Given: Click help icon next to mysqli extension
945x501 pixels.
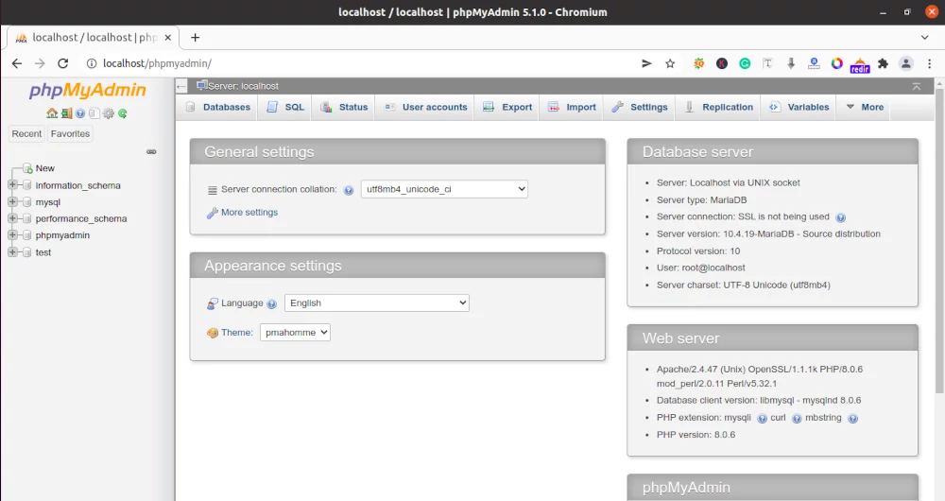Looking at the screenshot, I should pos(762,419).
